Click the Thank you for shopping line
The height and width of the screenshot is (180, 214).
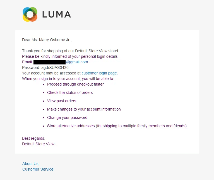click(70, 51)
